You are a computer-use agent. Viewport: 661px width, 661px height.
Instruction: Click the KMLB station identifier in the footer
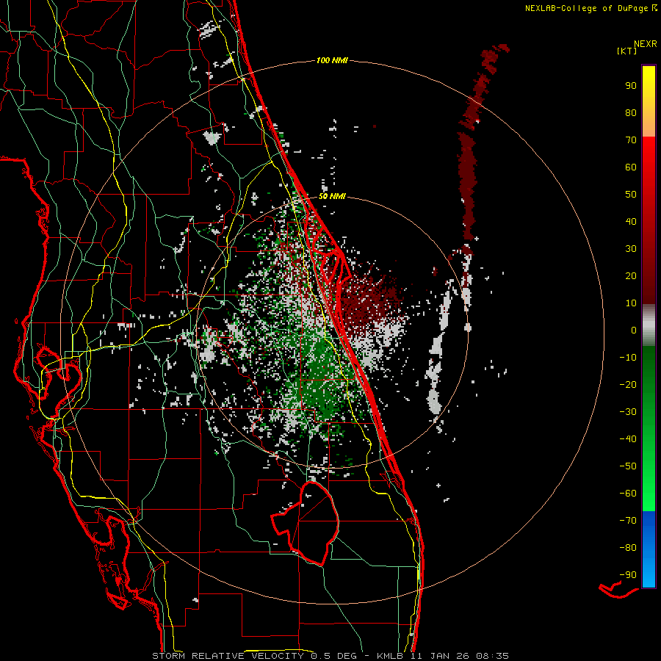pyautogui.click(x=389, y=656)
